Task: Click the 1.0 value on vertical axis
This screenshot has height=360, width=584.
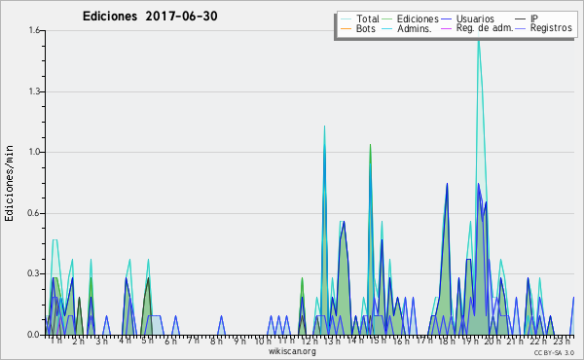Action: (34, 152)
